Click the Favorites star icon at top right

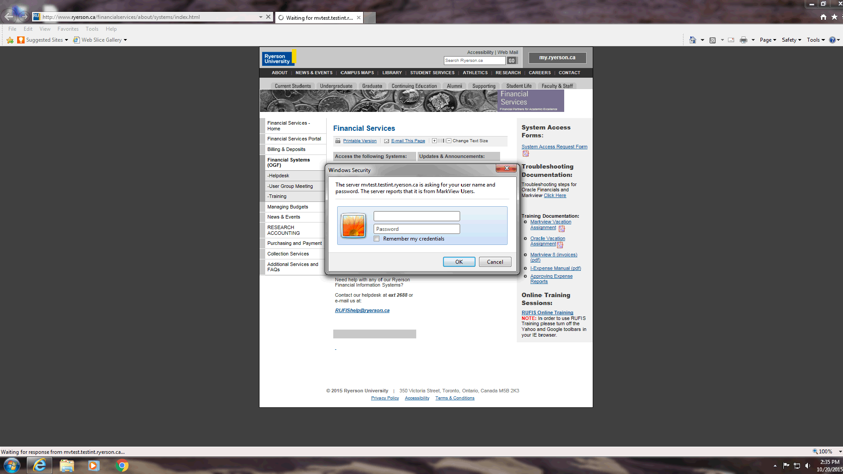click(834, 17)
